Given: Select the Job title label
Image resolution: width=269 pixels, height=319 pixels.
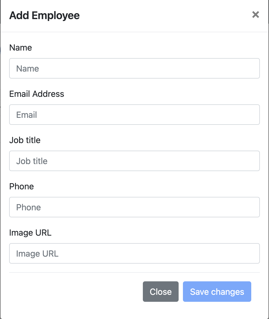Looking at the screenshot, I should pos(25,140).
